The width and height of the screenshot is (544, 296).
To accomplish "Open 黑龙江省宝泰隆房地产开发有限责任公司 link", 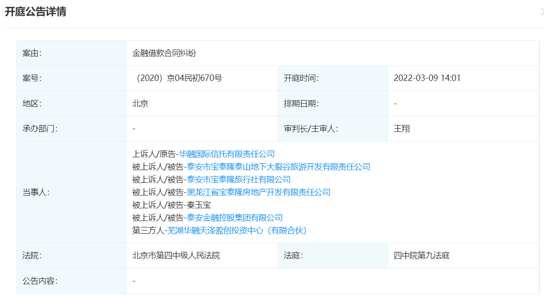I will click(259, 192).
